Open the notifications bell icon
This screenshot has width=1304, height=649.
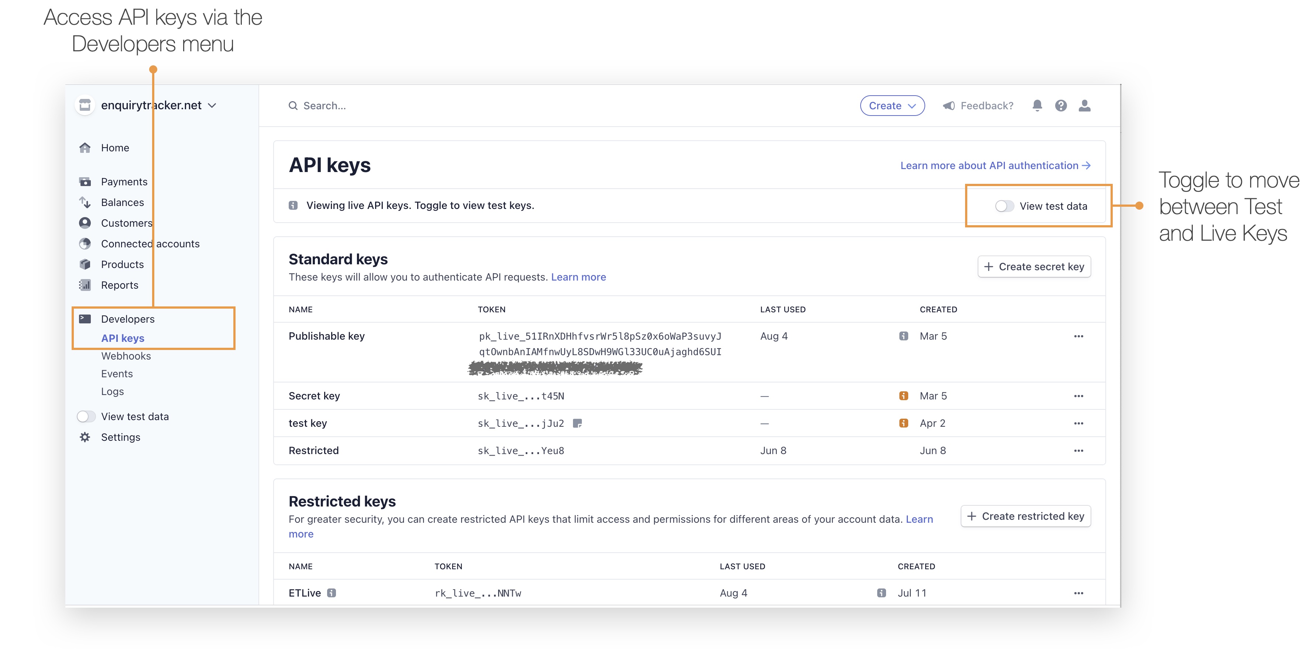tap(1037, 105)
